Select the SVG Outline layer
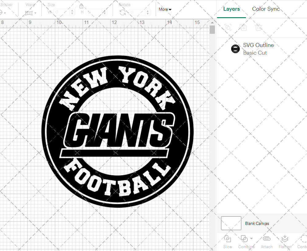 tap(258, 49)
